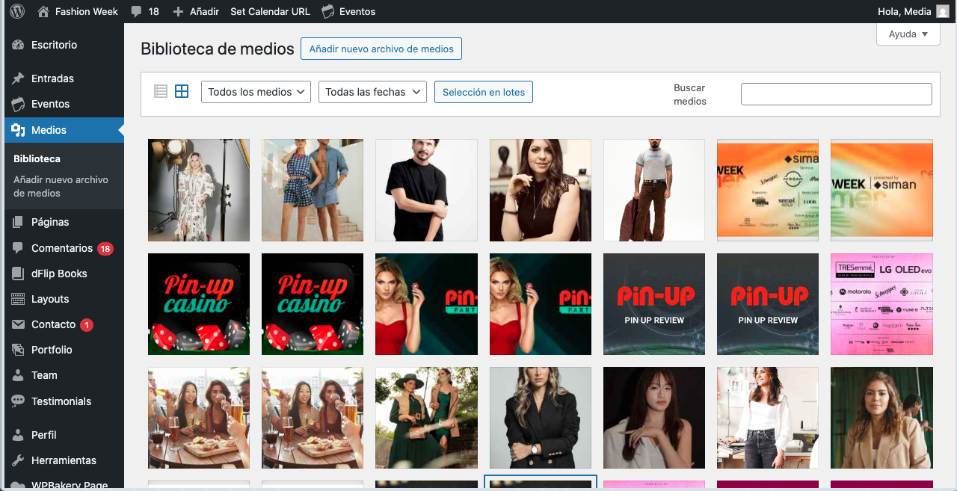The image size is (957, 491).
Task: Expand the Ayuda help tab
Action: click(908, 34)
